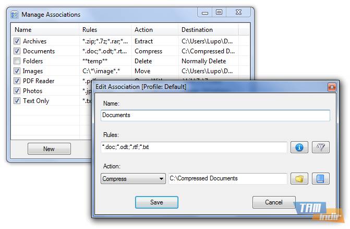Click the yellow folder browse icon

[299, 179]
